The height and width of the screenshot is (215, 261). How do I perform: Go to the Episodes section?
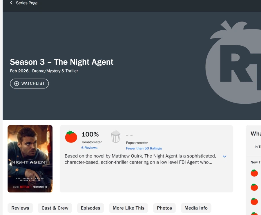point(90,208)
